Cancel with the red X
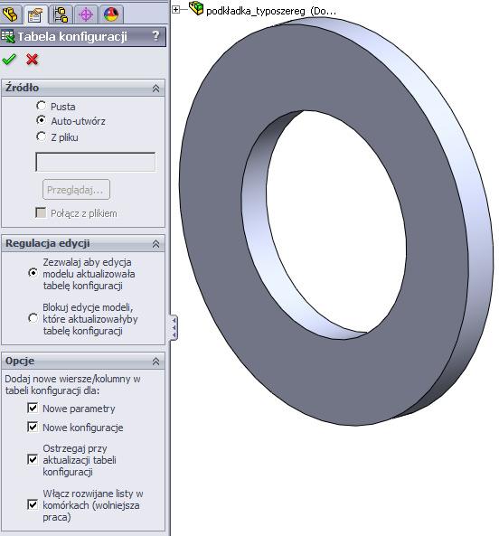 pos(33,60)
